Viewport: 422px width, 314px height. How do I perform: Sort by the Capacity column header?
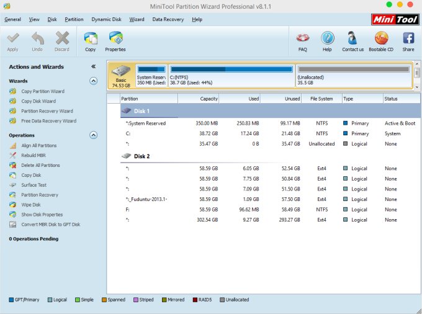(x=199, y=99)
